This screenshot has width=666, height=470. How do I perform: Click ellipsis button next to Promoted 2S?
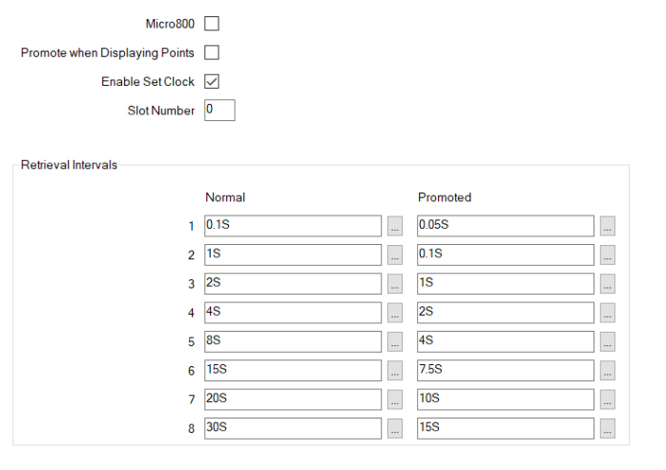(x=608, y=313)
